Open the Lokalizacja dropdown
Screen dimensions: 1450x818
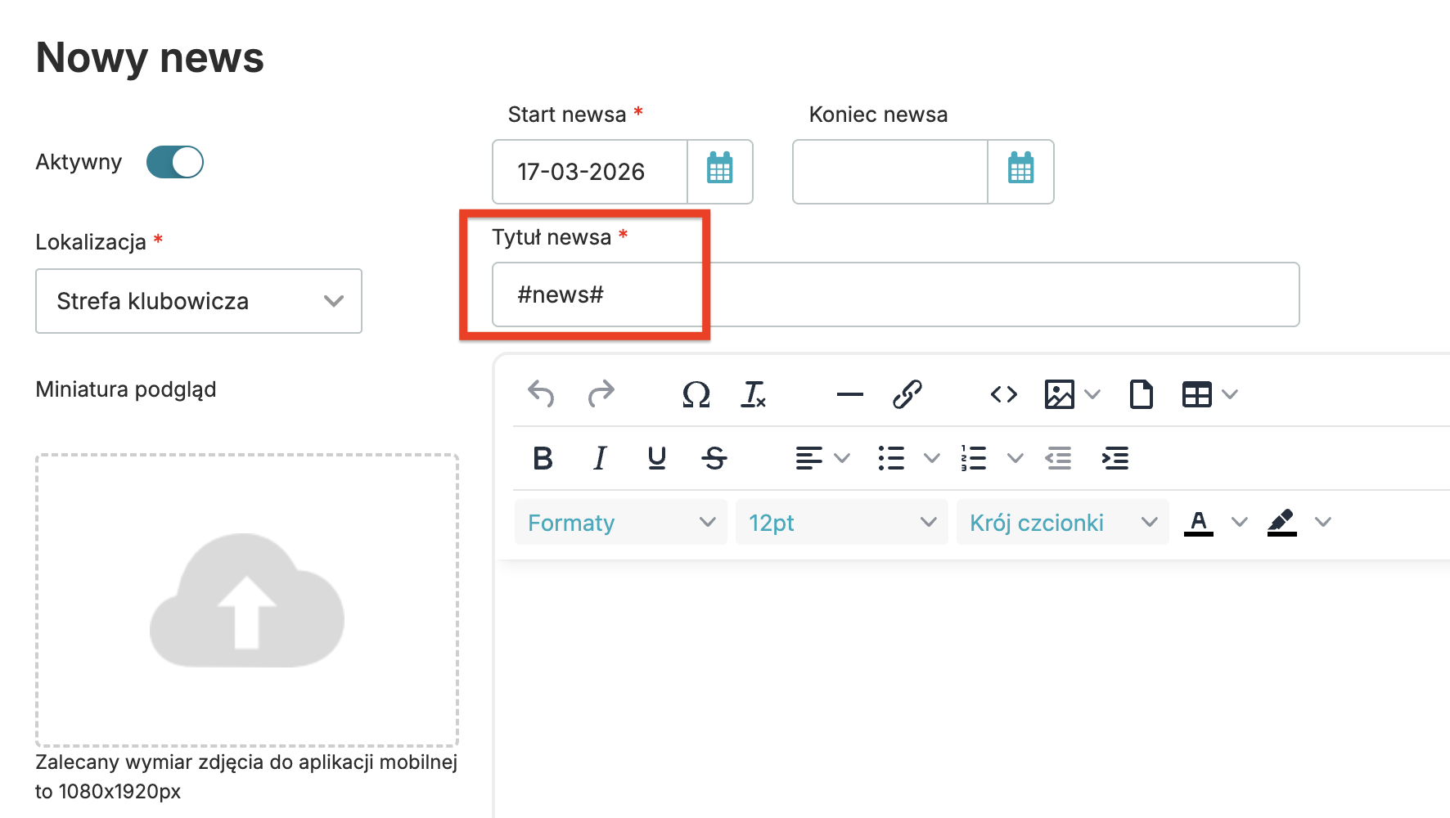coord(199,301)
